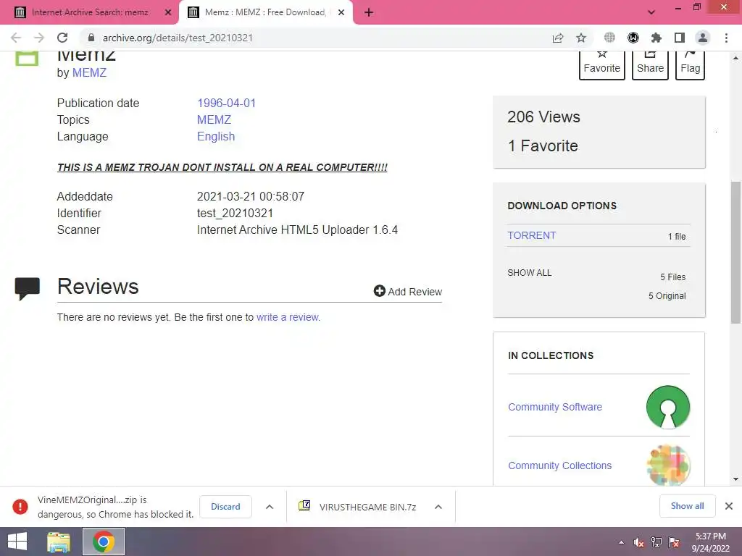Reload the archive.org page
This screenshot has width=742, height=556.
(62, 38)
